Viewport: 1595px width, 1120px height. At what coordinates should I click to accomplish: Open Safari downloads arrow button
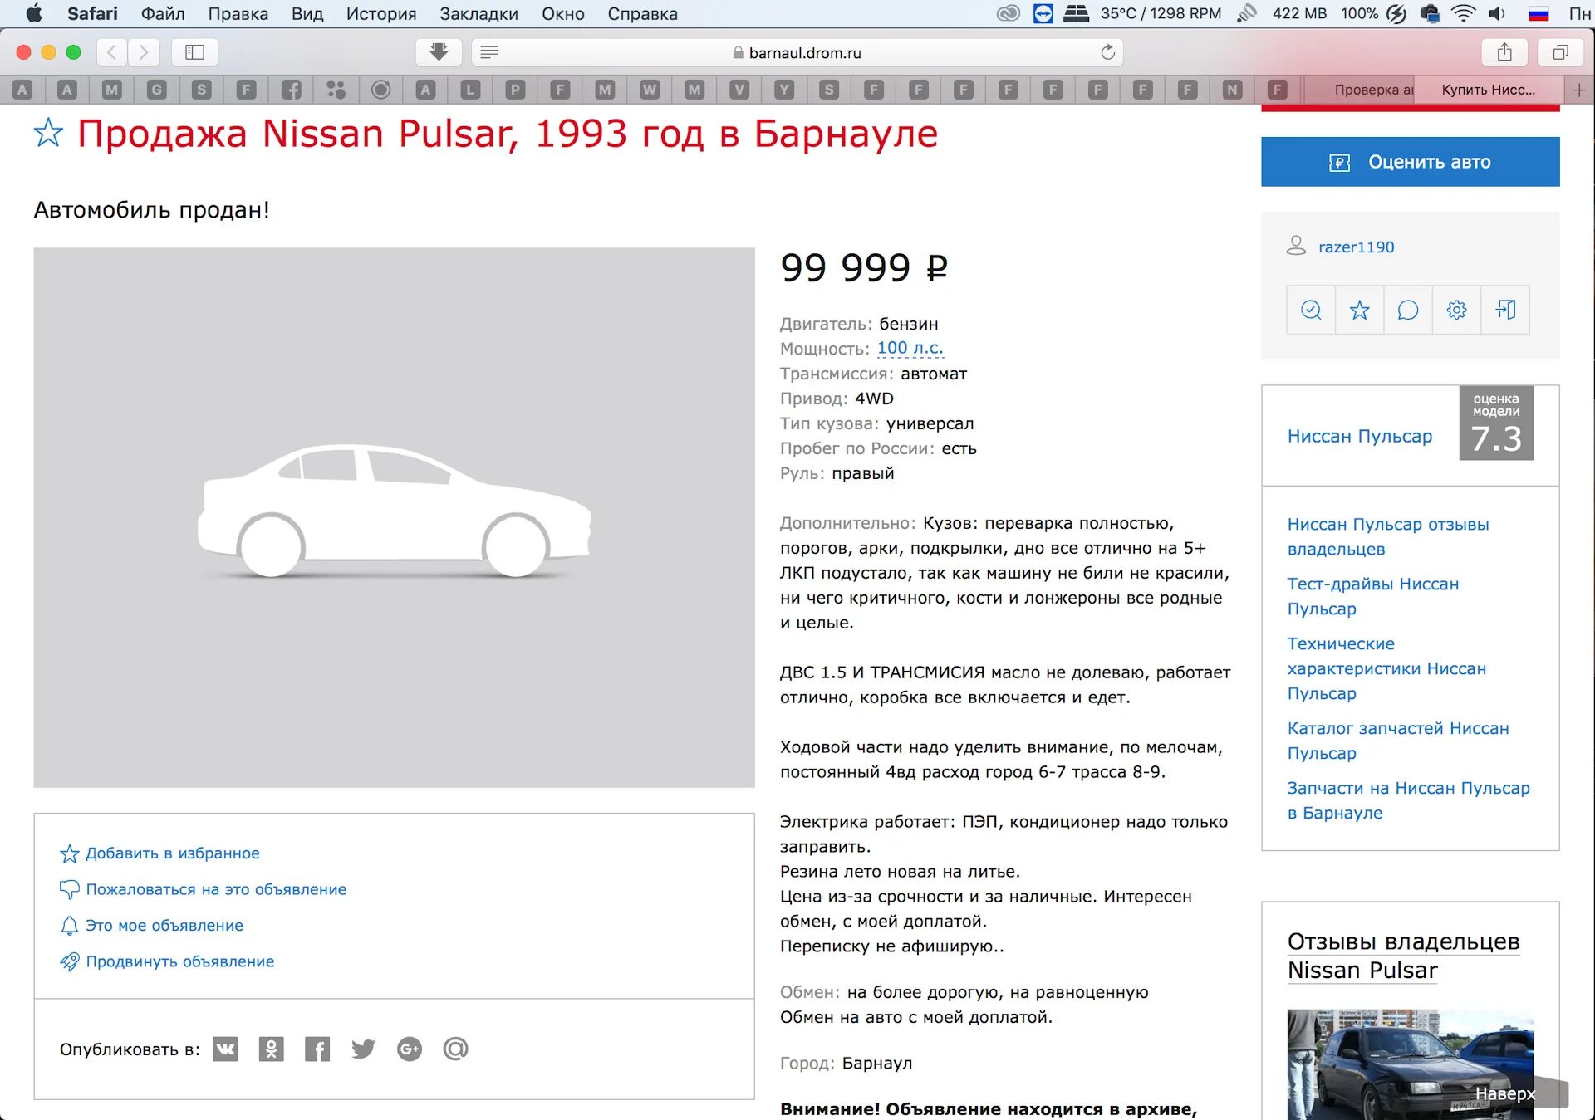[x=439, y=52]
